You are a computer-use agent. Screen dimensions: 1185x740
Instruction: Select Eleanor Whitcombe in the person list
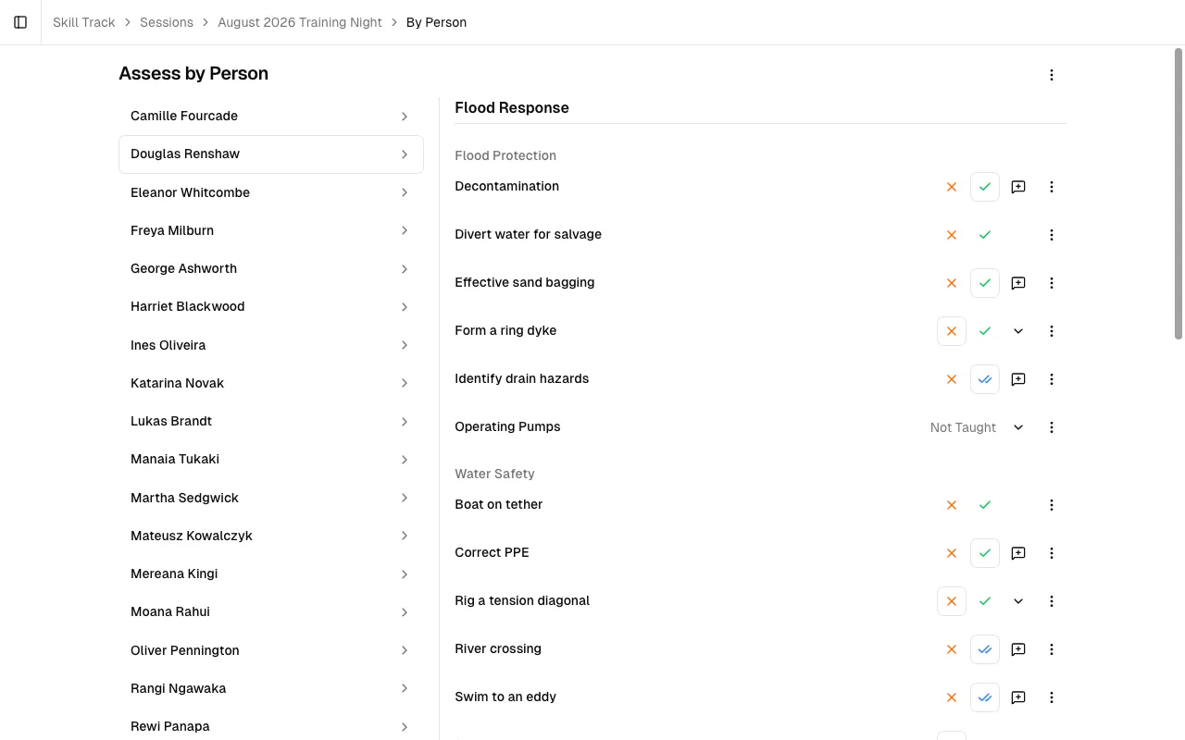point(271,192)
